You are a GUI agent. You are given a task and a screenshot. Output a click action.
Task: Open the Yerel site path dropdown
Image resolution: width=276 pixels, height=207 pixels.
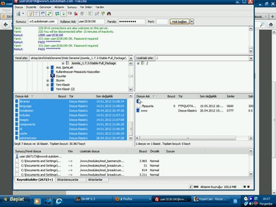(x=131, y=58)
